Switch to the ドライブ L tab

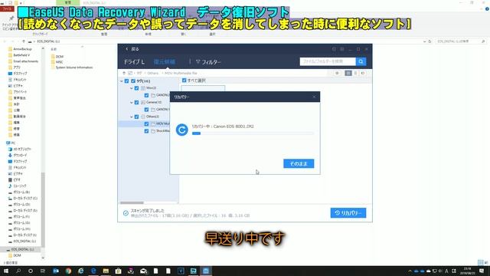(134, 62)
